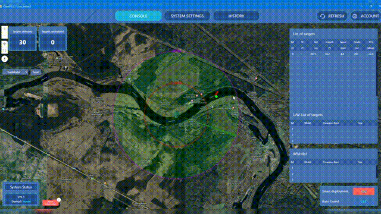
Task: Open the HISTORY tab
Action: 236,16
